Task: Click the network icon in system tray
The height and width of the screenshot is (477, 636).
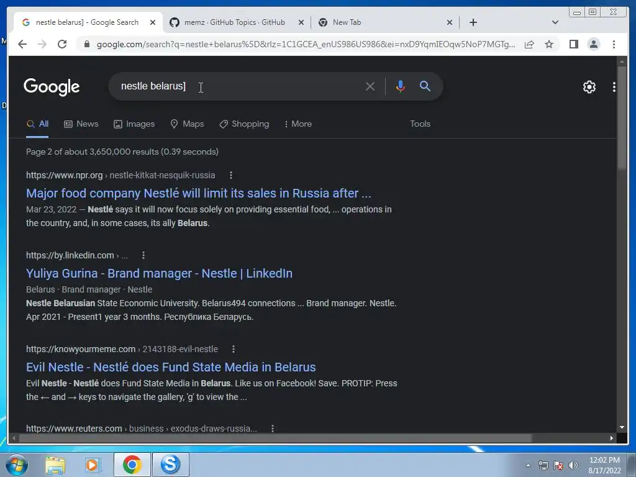Action: (543, 465)
